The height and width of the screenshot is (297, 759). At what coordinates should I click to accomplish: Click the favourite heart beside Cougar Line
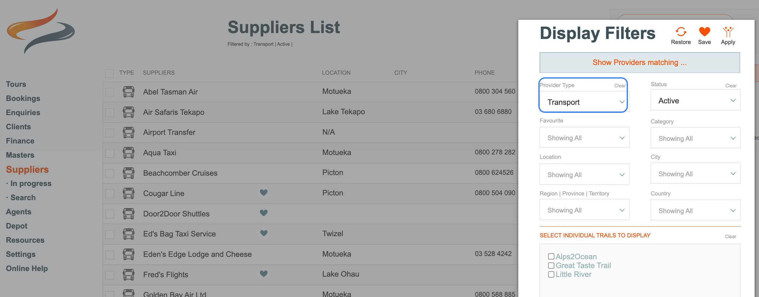click(264, 193)
